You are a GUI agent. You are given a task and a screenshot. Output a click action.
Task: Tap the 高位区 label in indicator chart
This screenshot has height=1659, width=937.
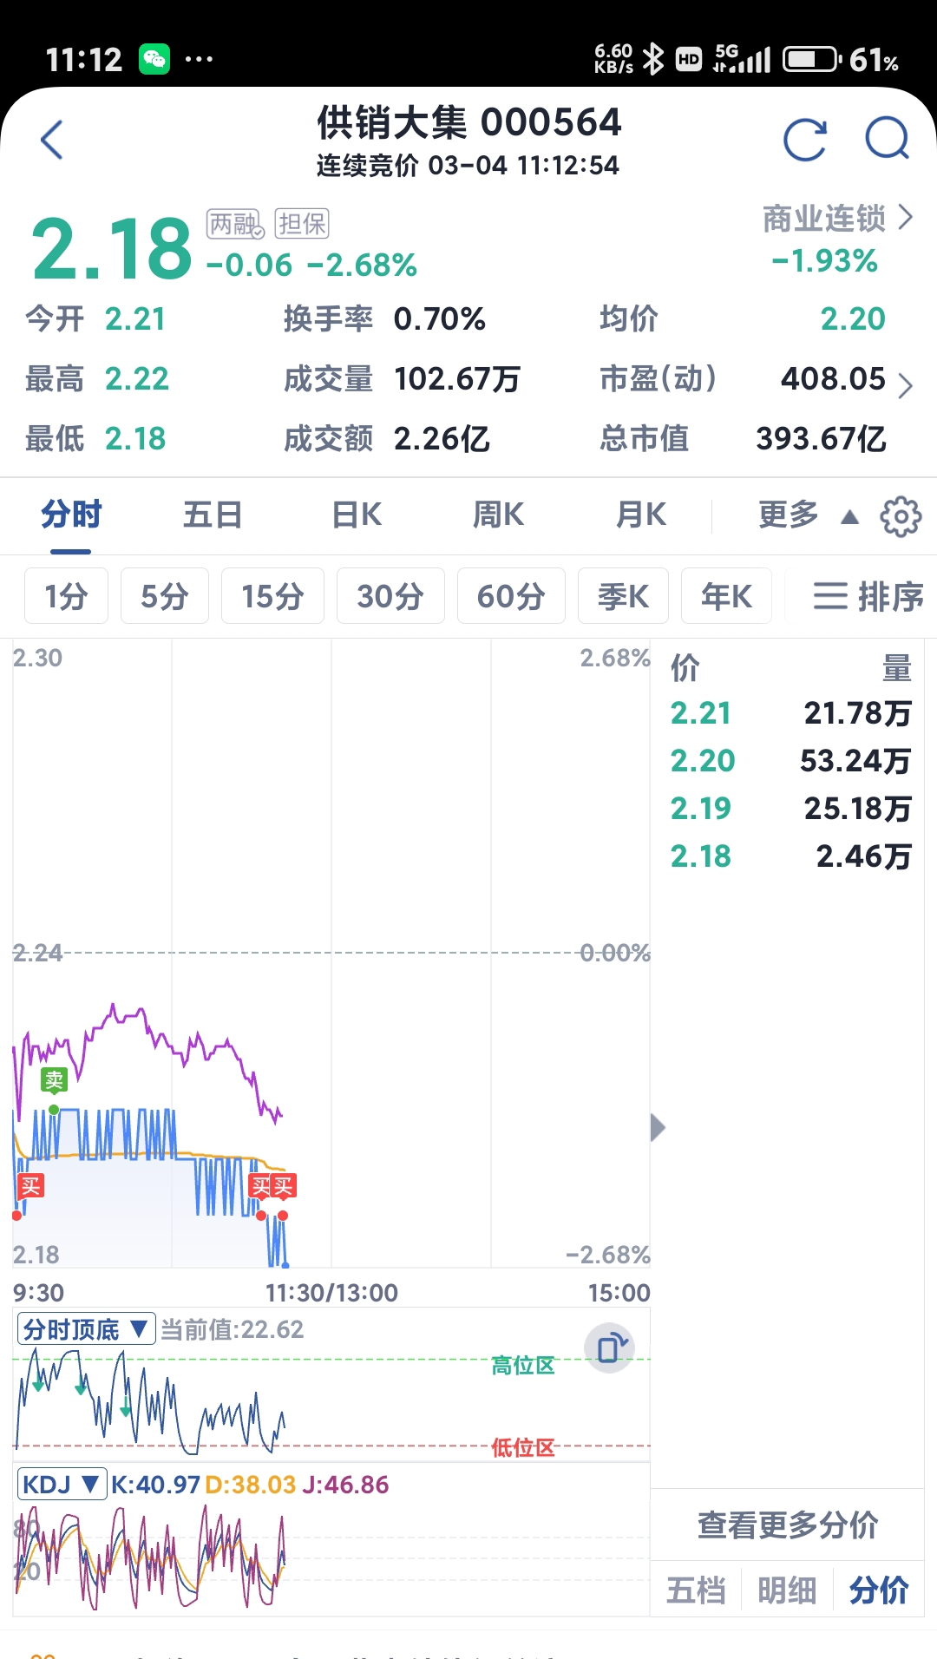pos(523,1366)
